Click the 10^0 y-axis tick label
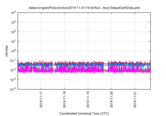 point(13,51)
